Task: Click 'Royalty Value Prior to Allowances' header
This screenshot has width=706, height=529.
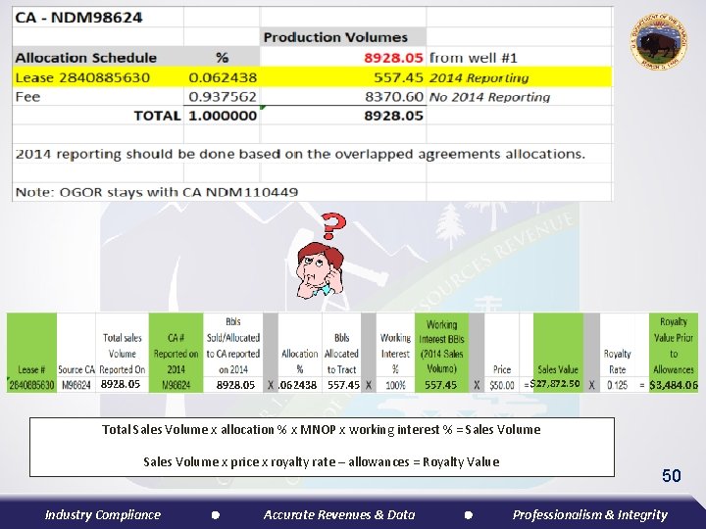Action: click(674, 346)
